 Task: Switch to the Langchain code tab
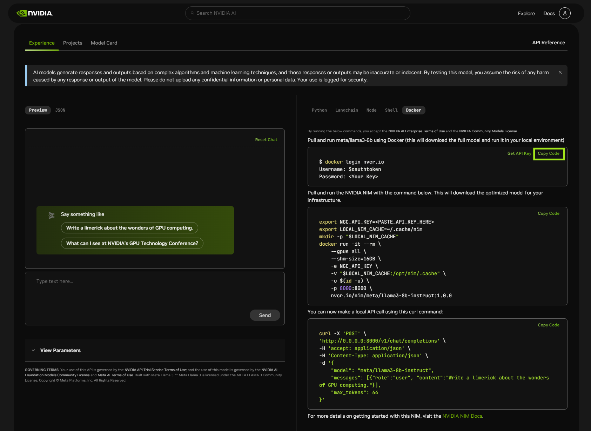coord(347,110)
